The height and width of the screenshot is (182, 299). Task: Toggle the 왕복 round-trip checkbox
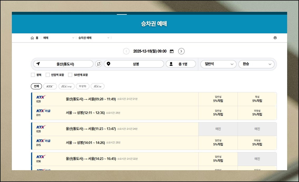(x=33, y=75)
